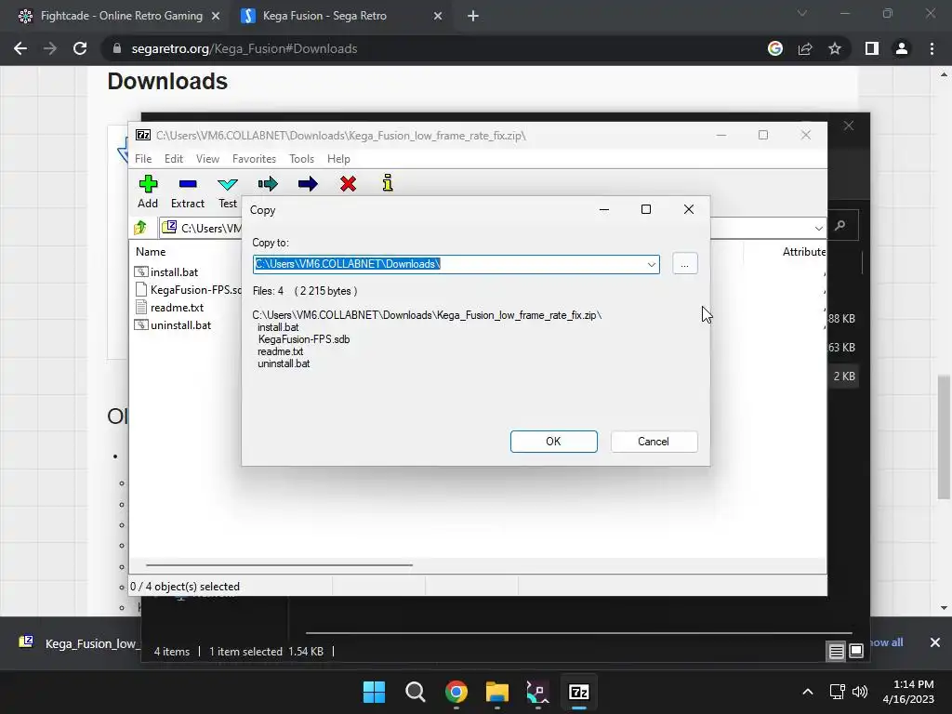This screenshot has height=714, width=952.
Task: Click the network icon in system tray
Action: (x=838, y=692)
